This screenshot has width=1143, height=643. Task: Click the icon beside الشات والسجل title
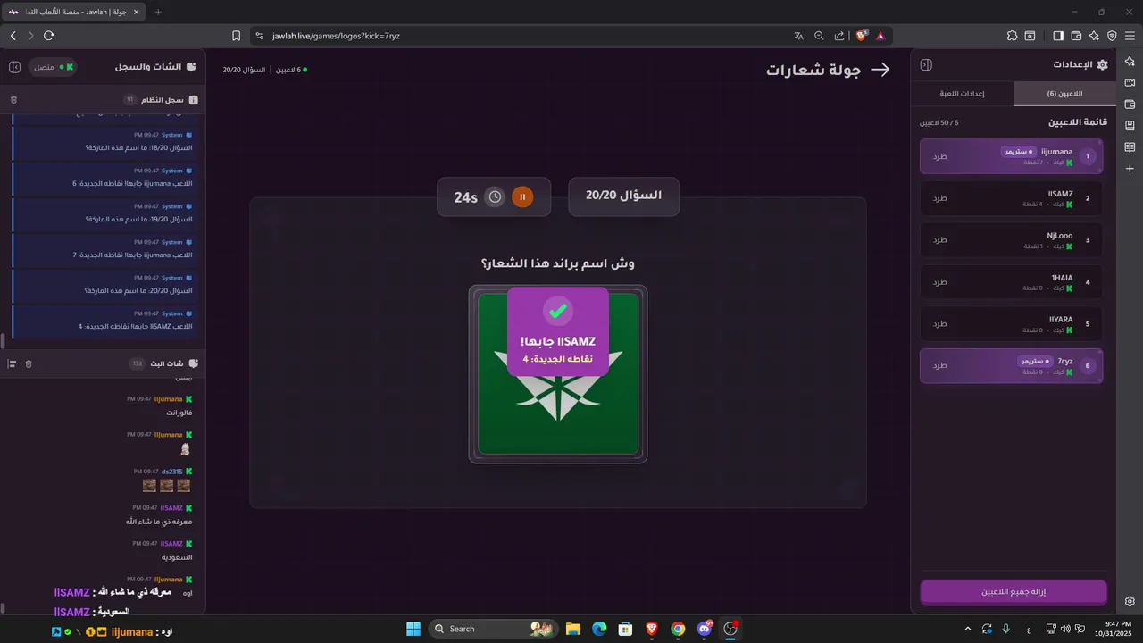tap(193, 67)
